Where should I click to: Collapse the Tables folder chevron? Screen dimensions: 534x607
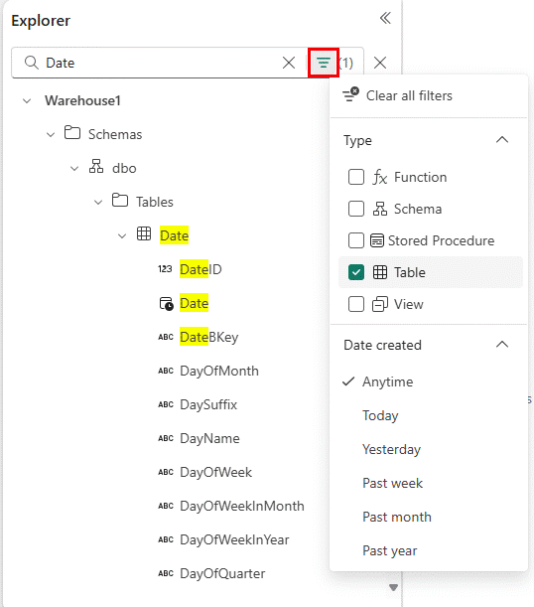pos(98,202)
